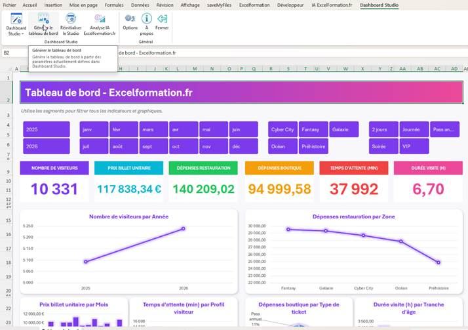Launch Analyse IA Excelformation.fr
The width and height of the screenshot is (468, 330).
pyautogui.click(x=100, y=24)
